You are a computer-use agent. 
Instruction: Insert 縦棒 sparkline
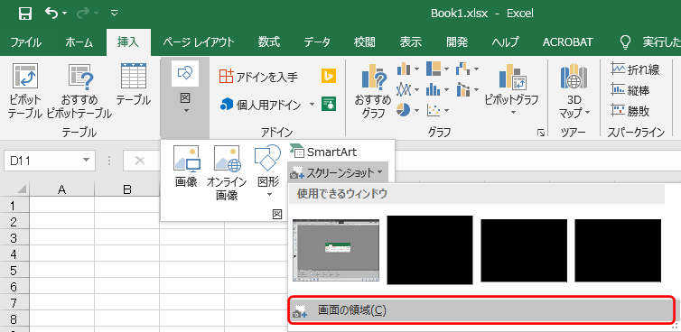(x=630, y=90)
